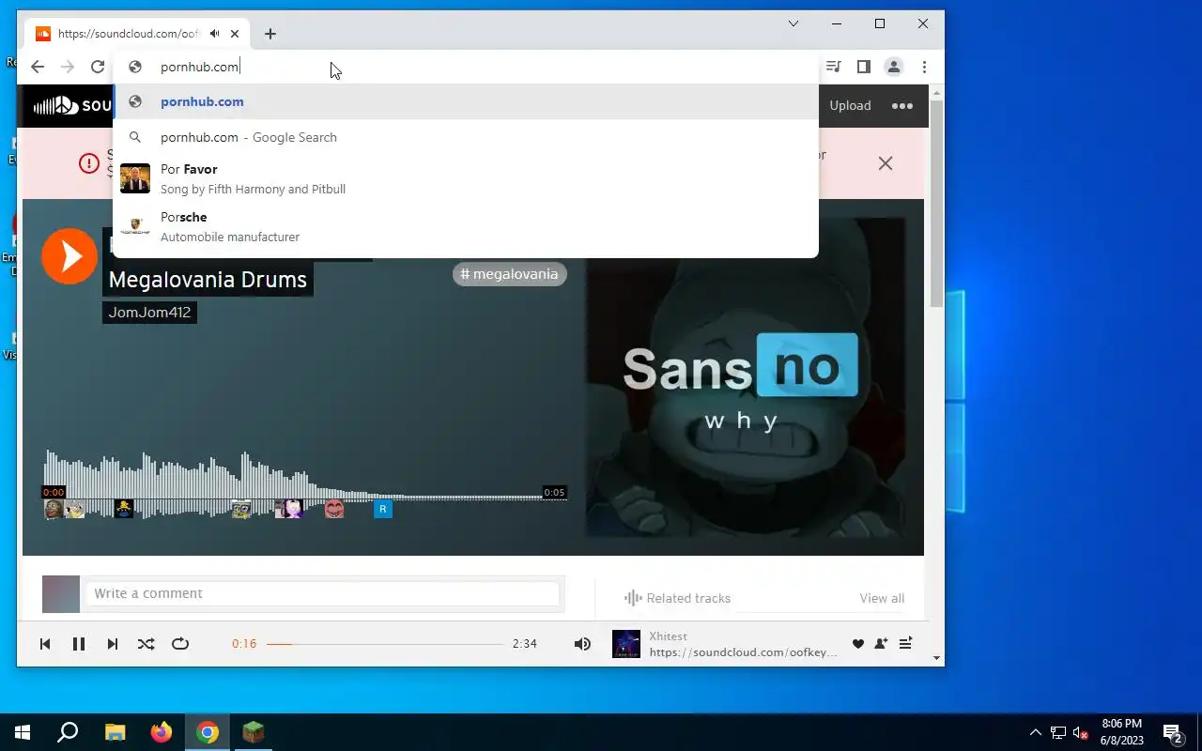The height and width of the screenshot is (751, 1202).
Task: Seek within the track waveform
Action: (x=305, y=483)
